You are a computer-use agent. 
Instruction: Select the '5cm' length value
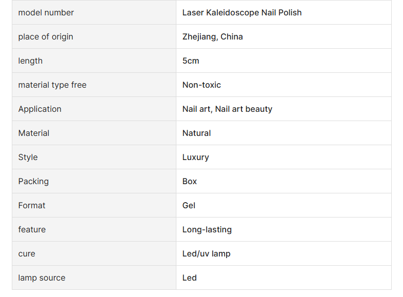coord(191,61)
